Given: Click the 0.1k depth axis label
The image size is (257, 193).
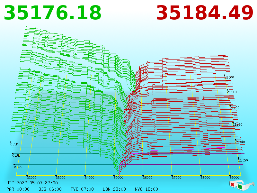Looking at the screenshot, I should pyautogui.click(x=18, y=167).
